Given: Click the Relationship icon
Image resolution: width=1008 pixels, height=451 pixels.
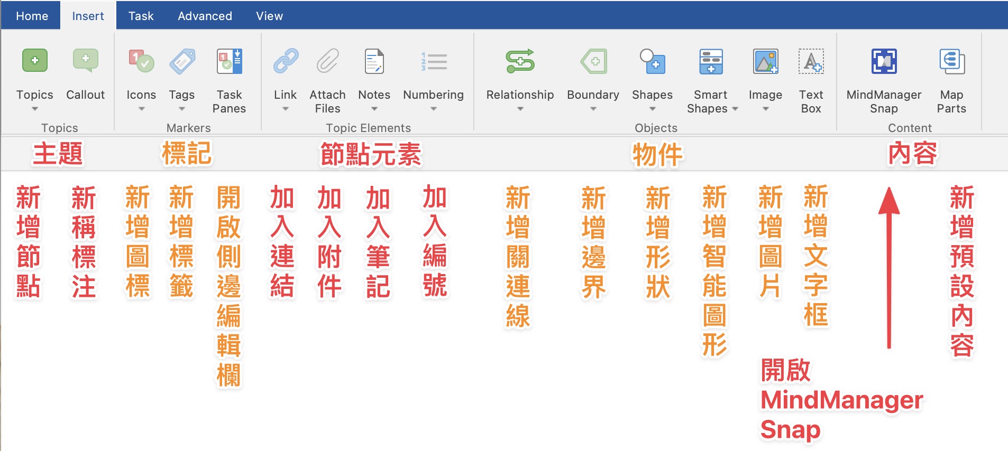Looking at the screenshot, I should tap(520, 61).
